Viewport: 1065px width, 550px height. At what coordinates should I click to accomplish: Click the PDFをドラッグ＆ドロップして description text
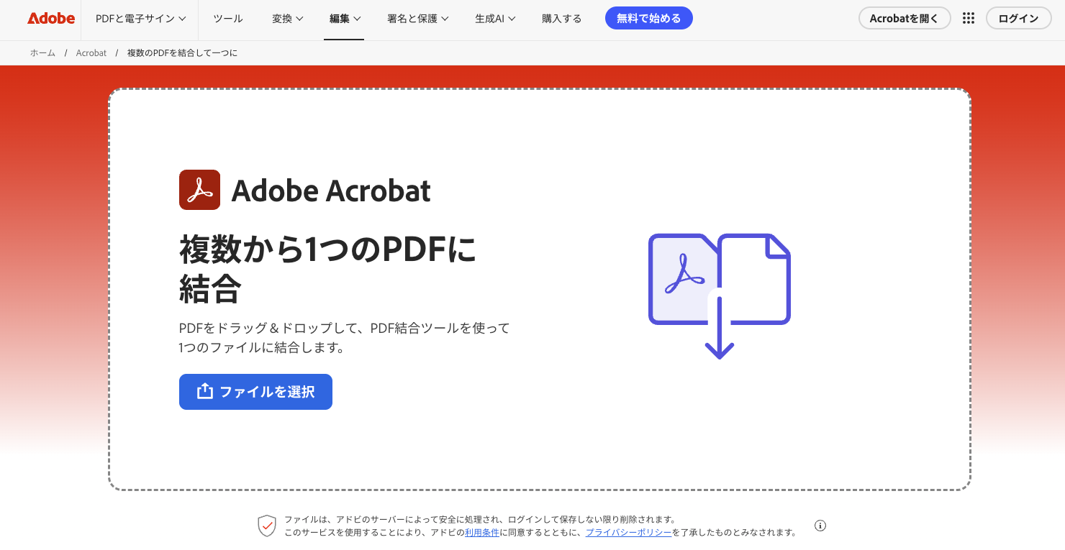pos(344,338)
